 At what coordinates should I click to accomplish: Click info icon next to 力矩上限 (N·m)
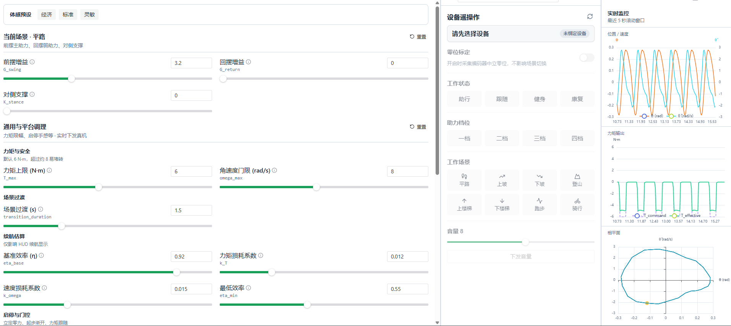49,170
